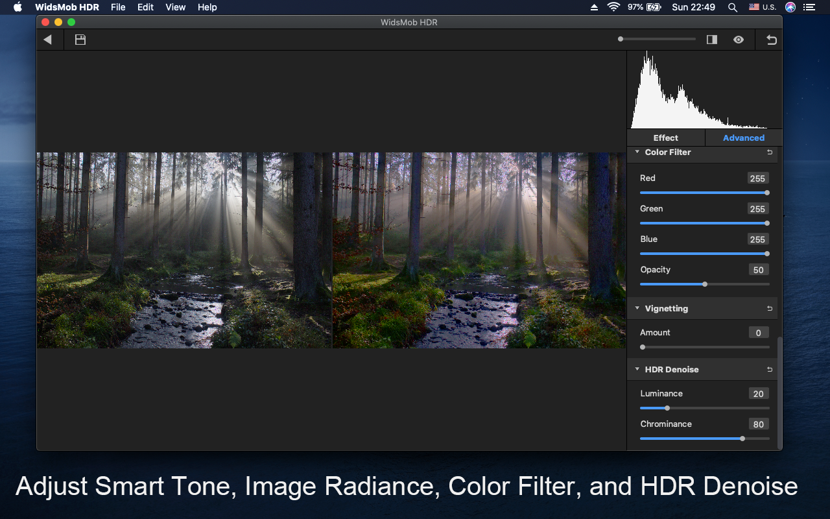This screenshot has height=519, width=830.
Task: Select the Advanced tab
Action: 743,138
